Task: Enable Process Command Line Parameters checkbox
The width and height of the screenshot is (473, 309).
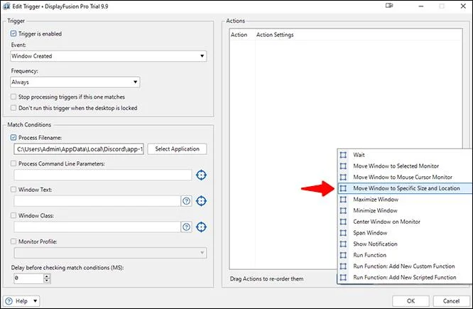Action: (x=13, y=163)
